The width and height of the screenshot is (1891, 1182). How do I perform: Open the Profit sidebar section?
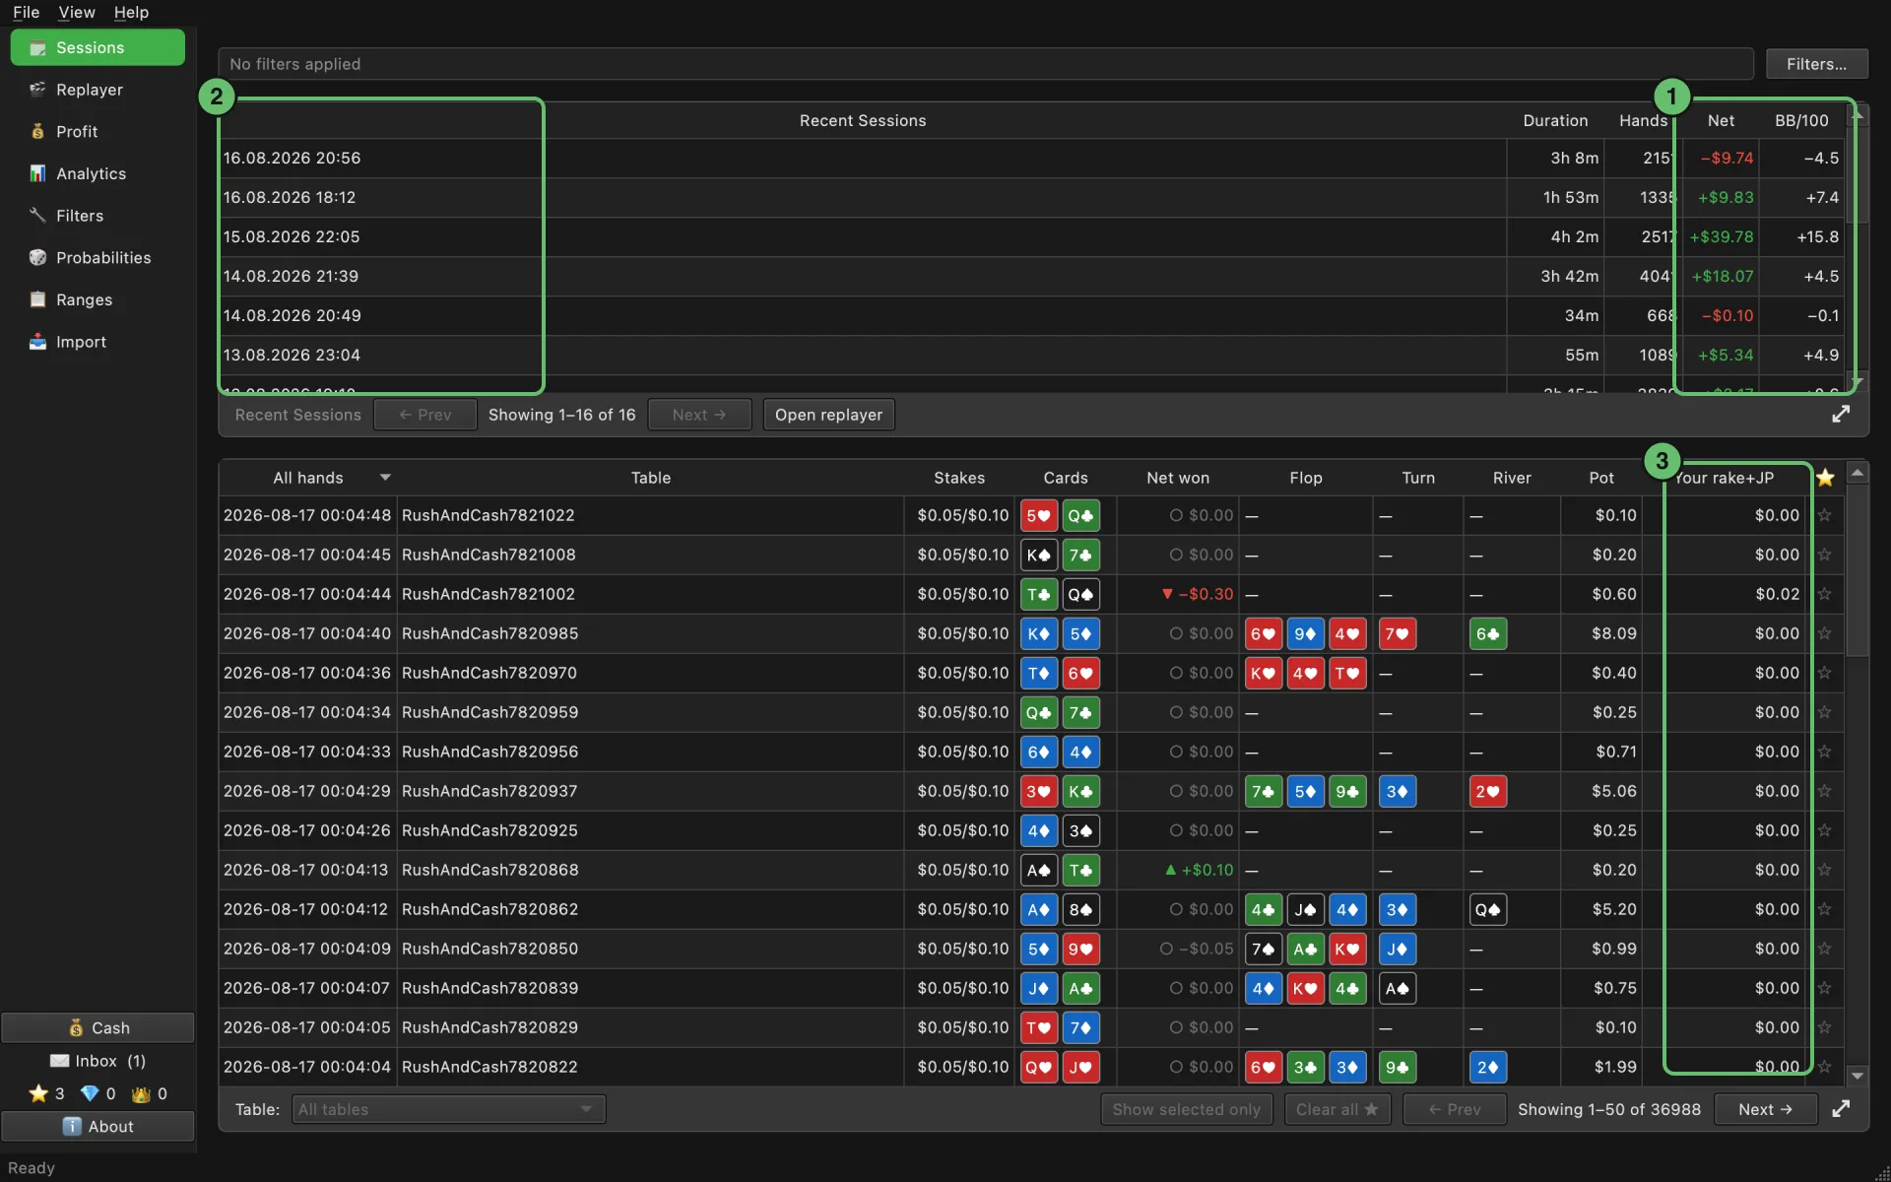point(97,132)
